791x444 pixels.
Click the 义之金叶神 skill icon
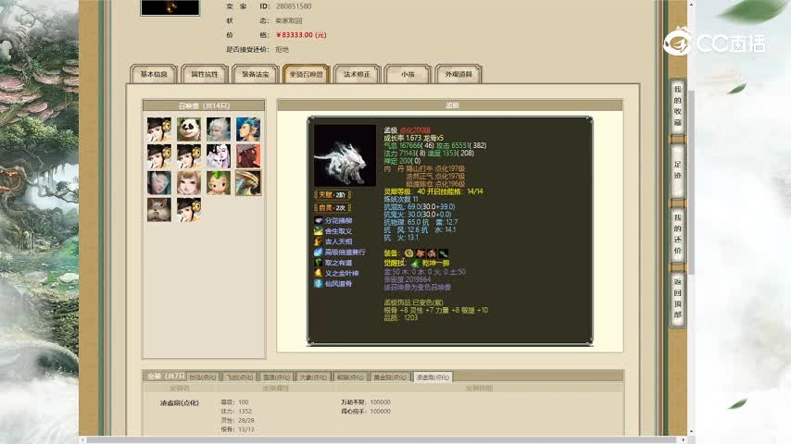click(319, 273)
